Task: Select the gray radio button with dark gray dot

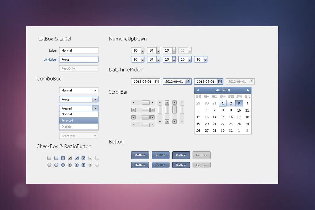Action: point(70,165)
